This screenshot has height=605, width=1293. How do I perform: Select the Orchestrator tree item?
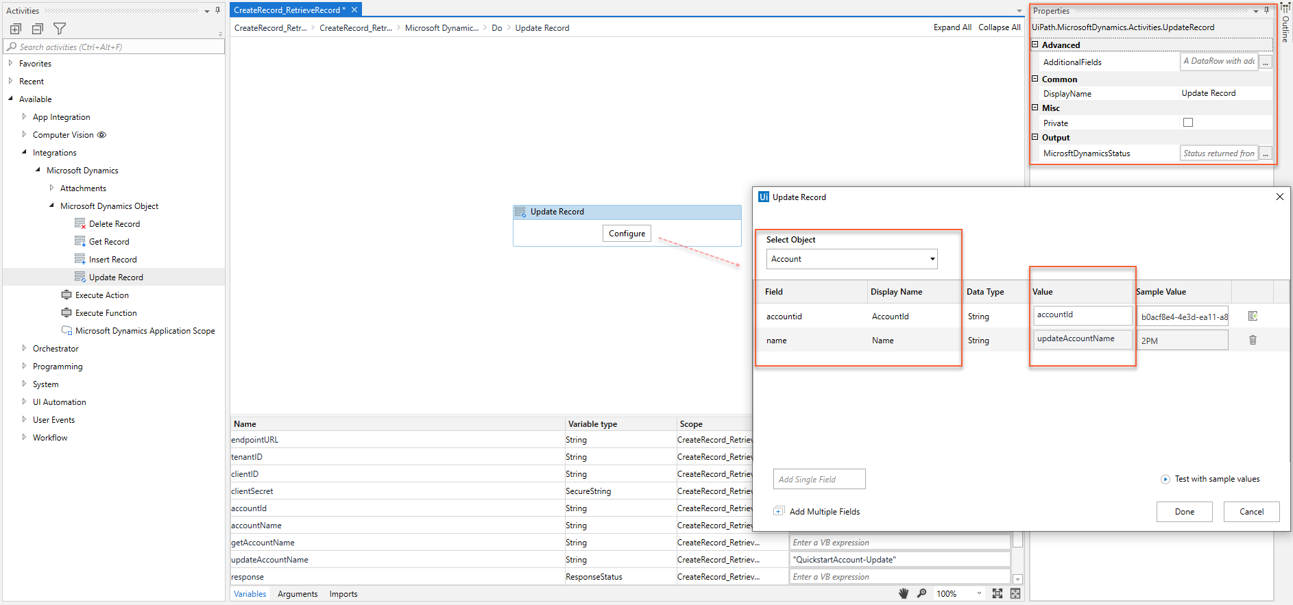click(x=56, y=348)
